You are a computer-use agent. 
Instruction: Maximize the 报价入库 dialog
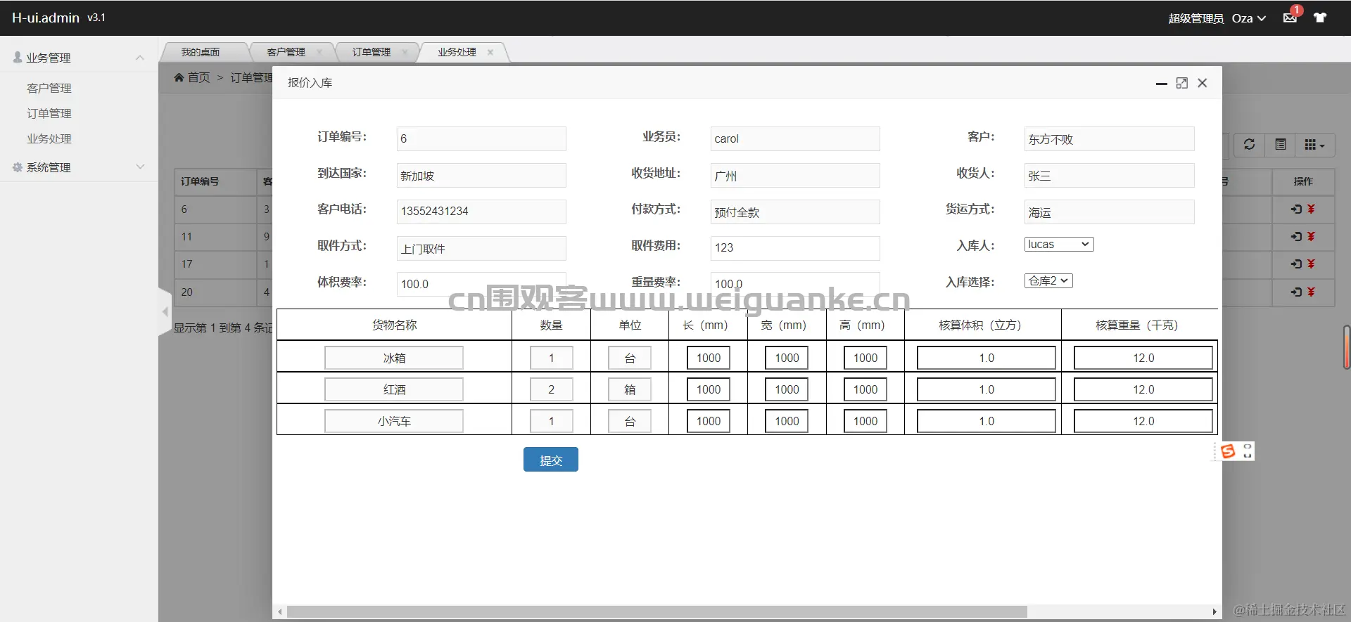1182,83
